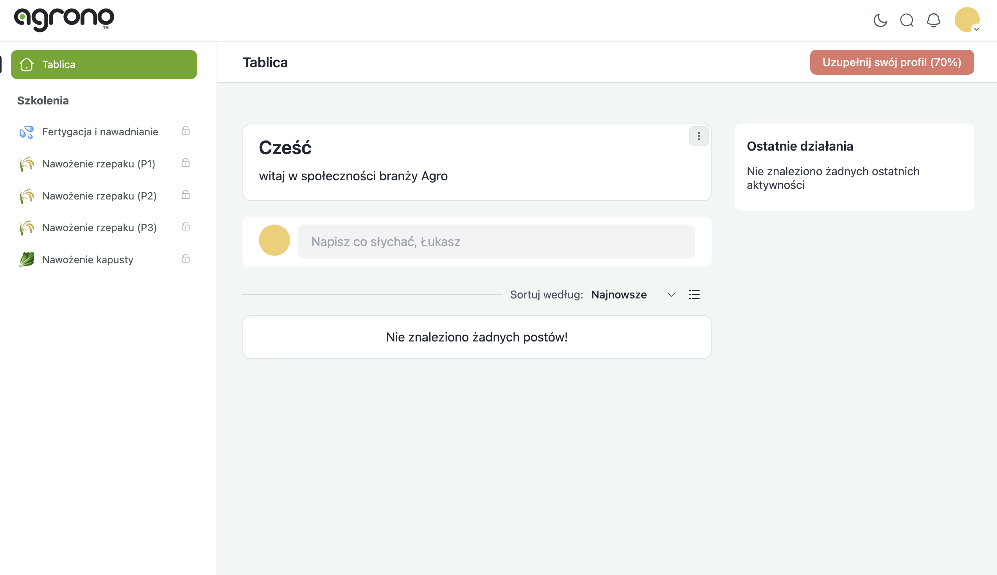Click the lock icon beside Nawożenie rzepaku (P1)

pyautogui.click(x=185, y=163)
